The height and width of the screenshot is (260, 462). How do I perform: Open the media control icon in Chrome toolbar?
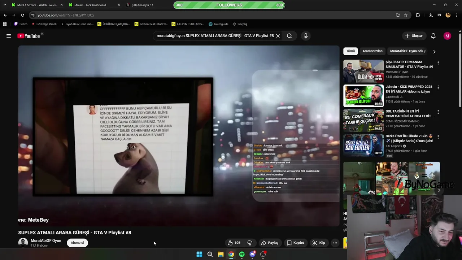[x=439, y=15]
